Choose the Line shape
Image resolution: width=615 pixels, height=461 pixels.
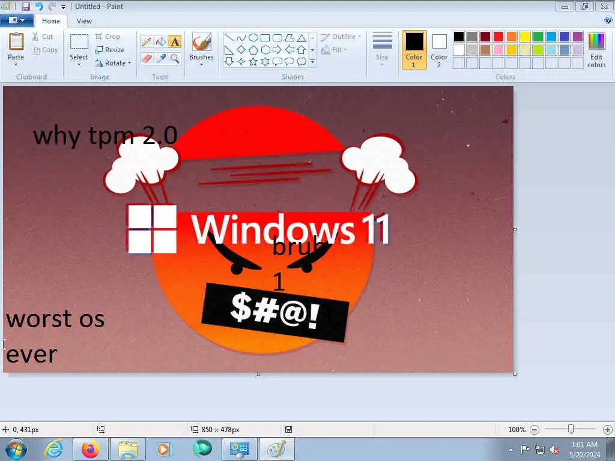(229, 38)
